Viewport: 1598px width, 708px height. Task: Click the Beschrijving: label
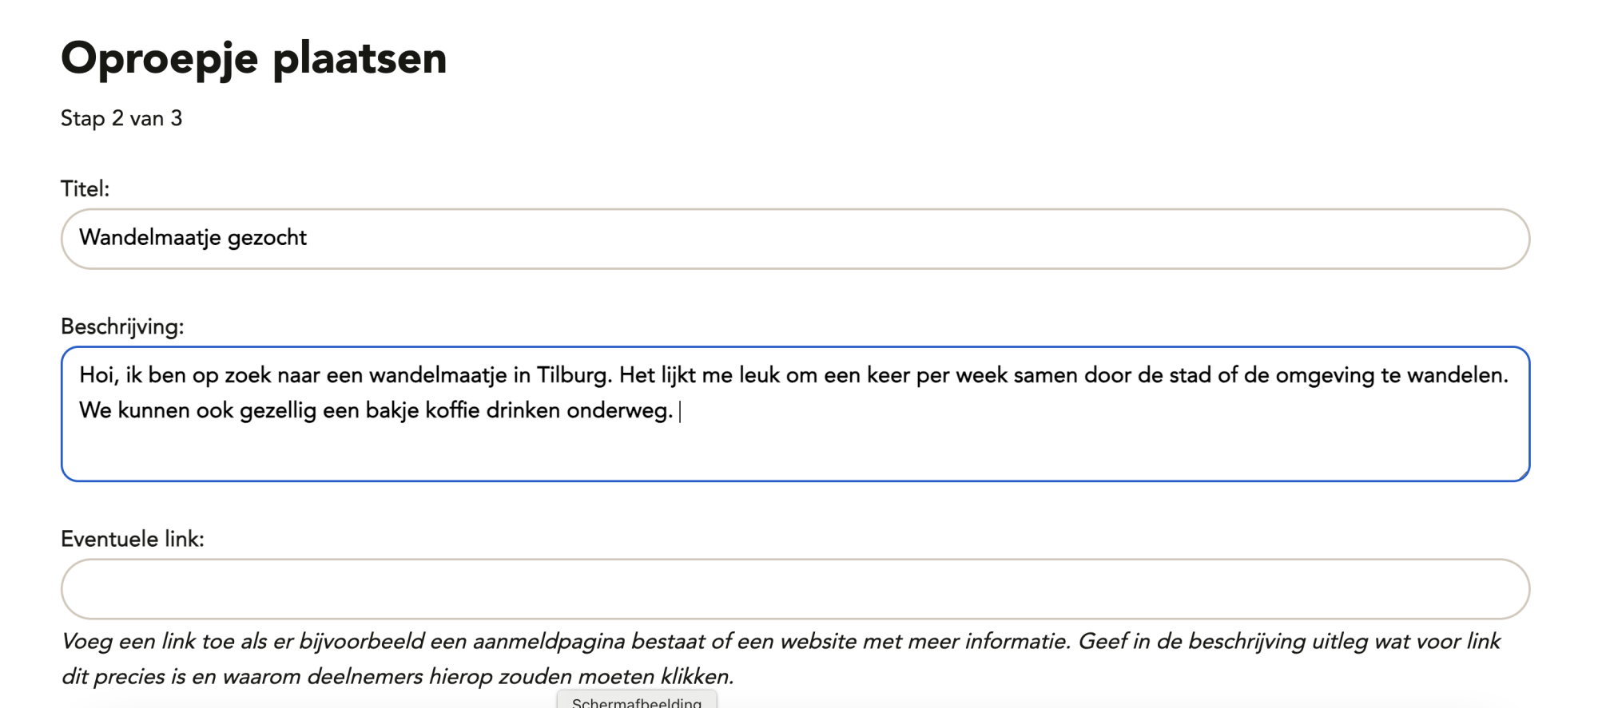click(x=122, y=326)
